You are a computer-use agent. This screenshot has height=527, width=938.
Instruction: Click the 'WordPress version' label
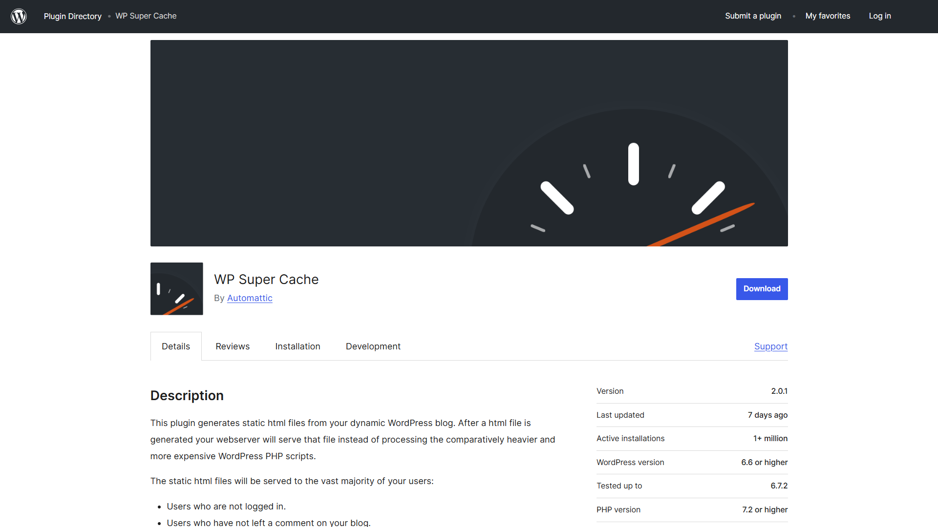click(x=630, y=463)
